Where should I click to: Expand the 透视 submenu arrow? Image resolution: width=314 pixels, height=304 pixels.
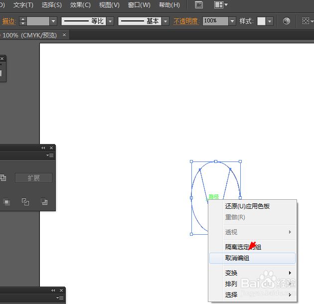tap(290, 232)
